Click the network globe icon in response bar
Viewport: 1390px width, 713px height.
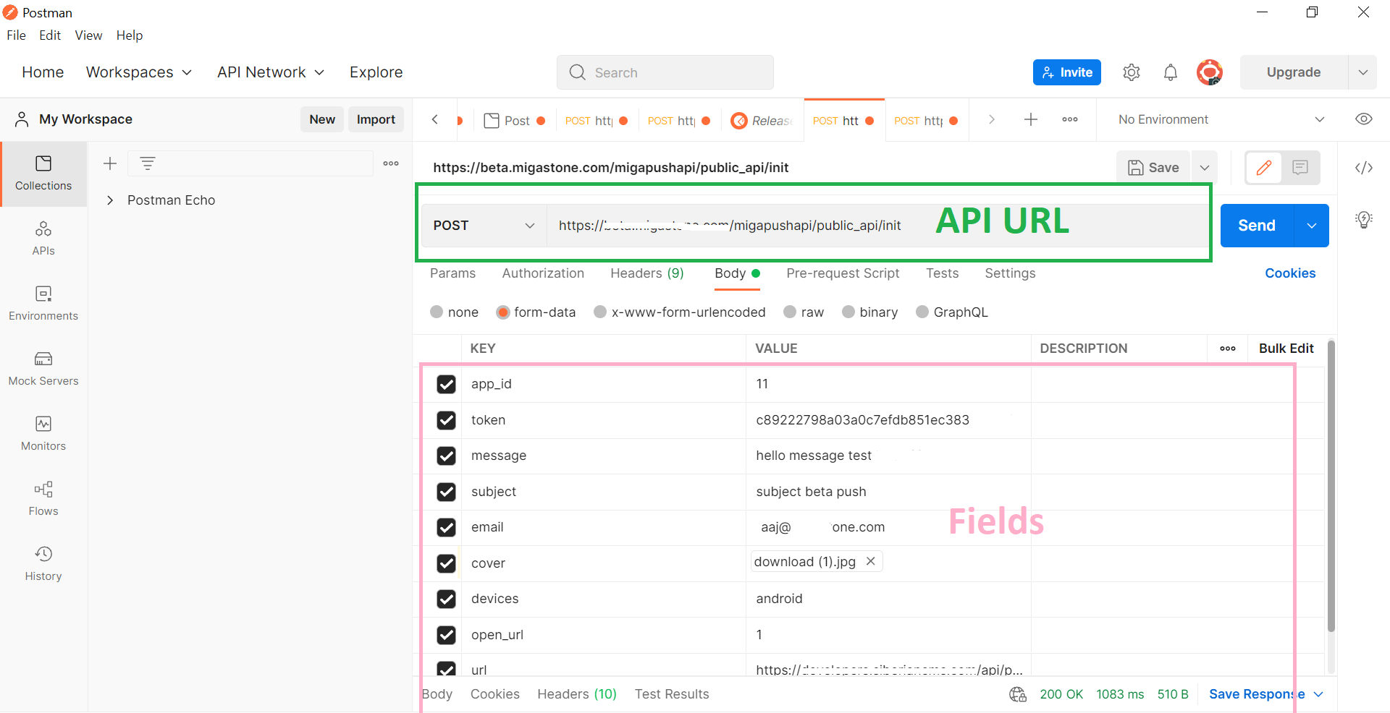pyautogui.click(x=1018, y=694)
